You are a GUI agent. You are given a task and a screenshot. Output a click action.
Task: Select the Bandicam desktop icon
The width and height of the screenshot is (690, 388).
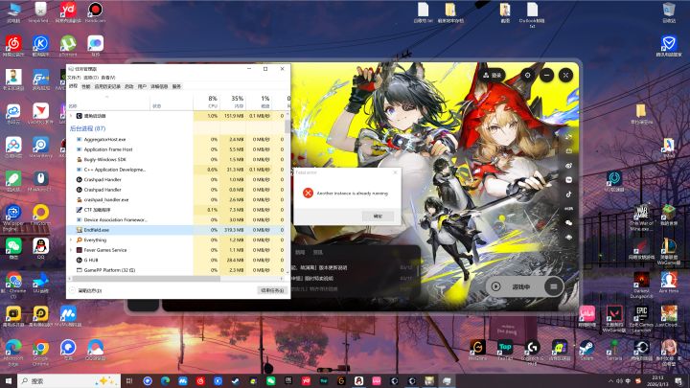point(95,12)
